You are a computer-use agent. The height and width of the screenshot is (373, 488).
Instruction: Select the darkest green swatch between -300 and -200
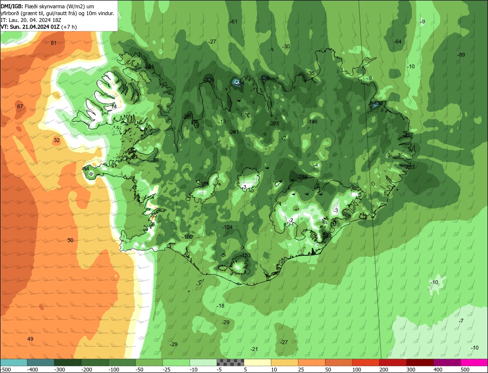68,363
